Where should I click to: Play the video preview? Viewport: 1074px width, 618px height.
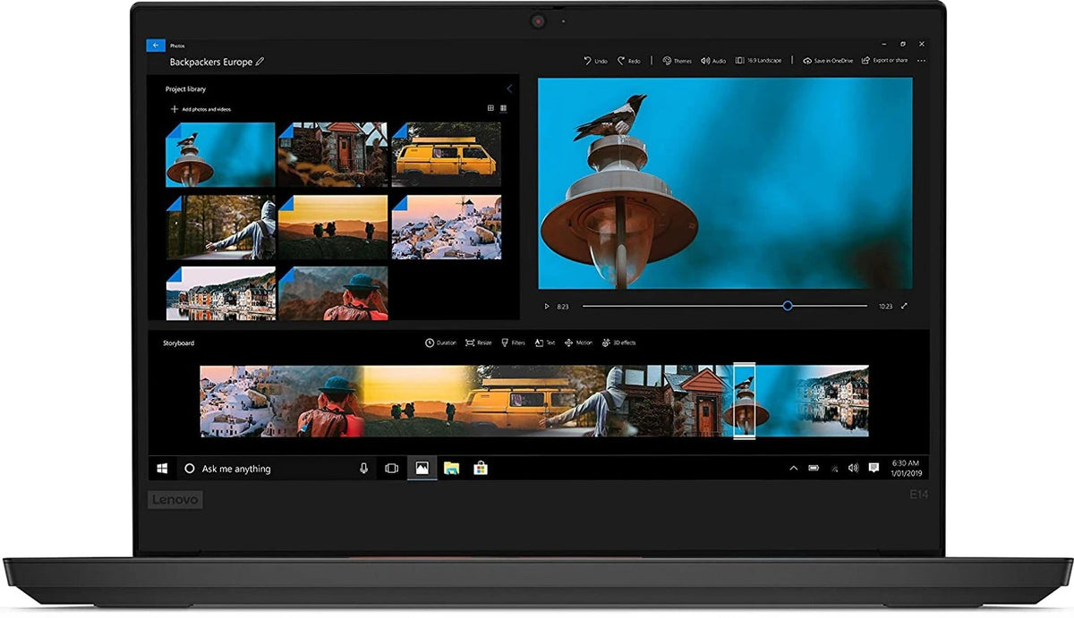547,306
